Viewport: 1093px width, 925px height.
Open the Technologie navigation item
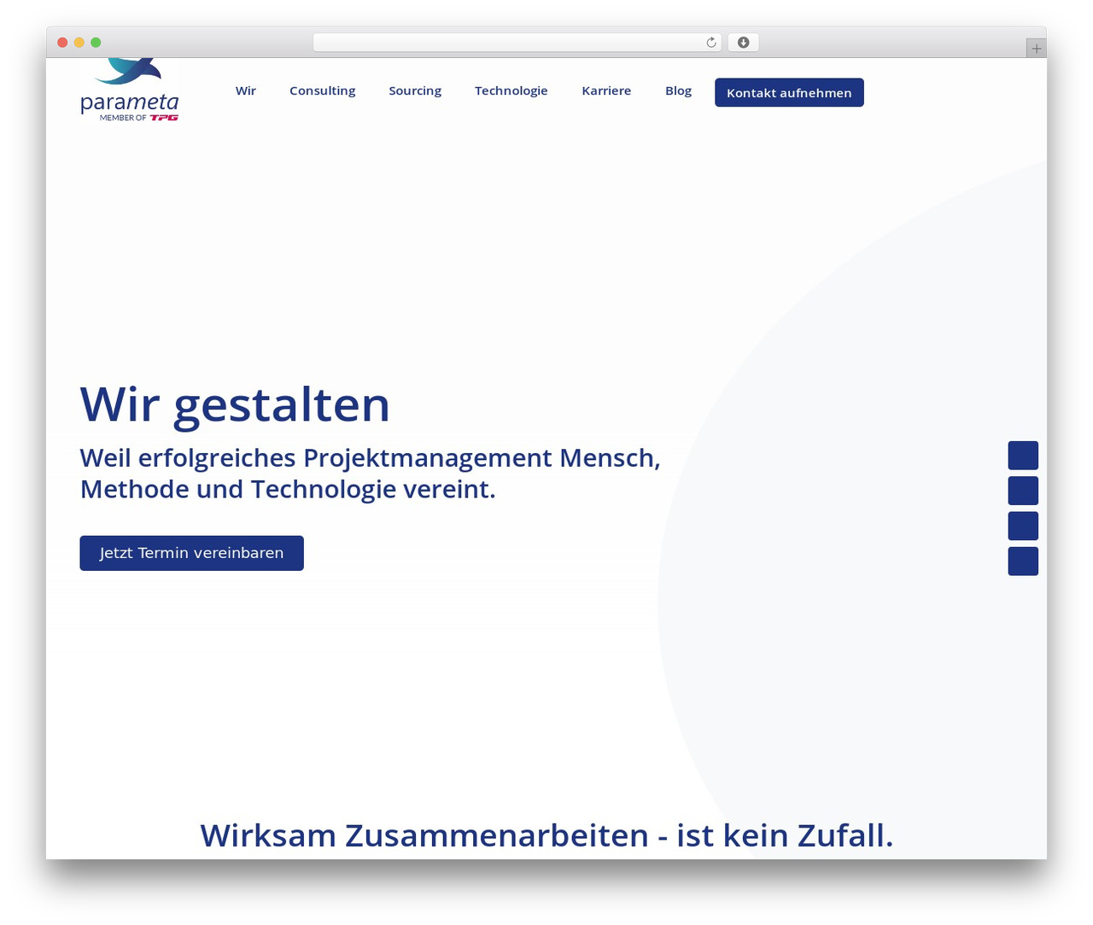[x=511, y=90]
